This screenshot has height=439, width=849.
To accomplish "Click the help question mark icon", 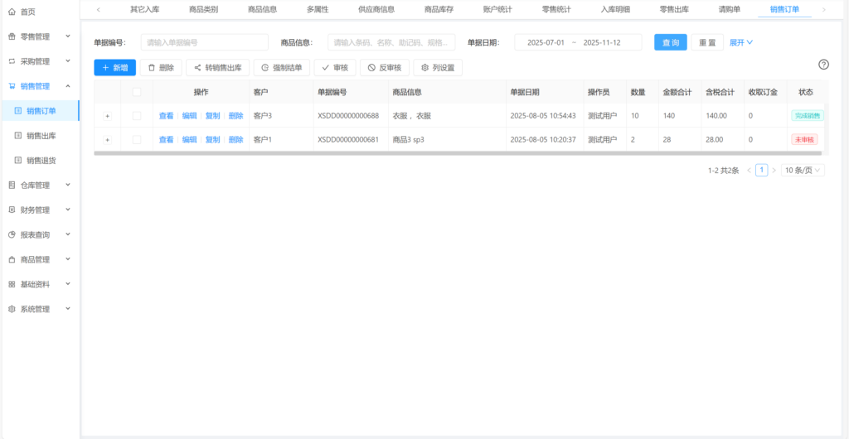I will (823, 65).
